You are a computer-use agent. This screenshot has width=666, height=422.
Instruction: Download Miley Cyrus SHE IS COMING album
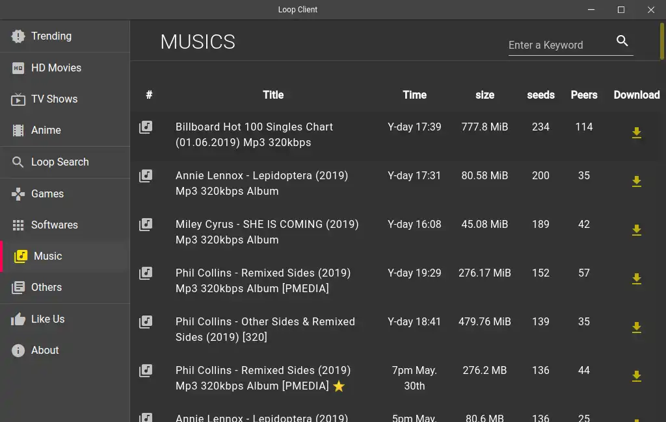point(637,230)
